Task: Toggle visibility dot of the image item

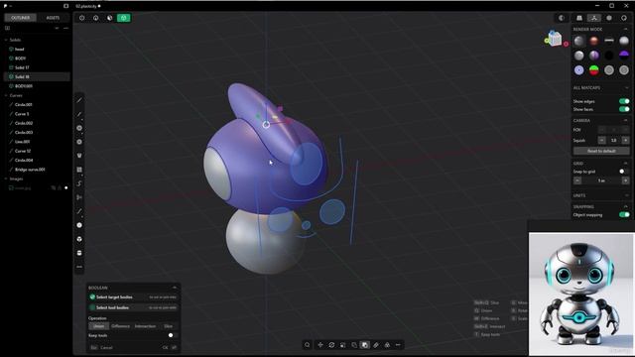Action: (x=66, y=187)
